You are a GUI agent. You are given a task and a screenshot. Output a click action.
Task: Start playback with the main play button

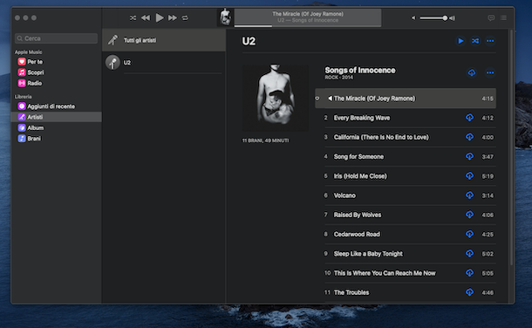tap(160, 17)
